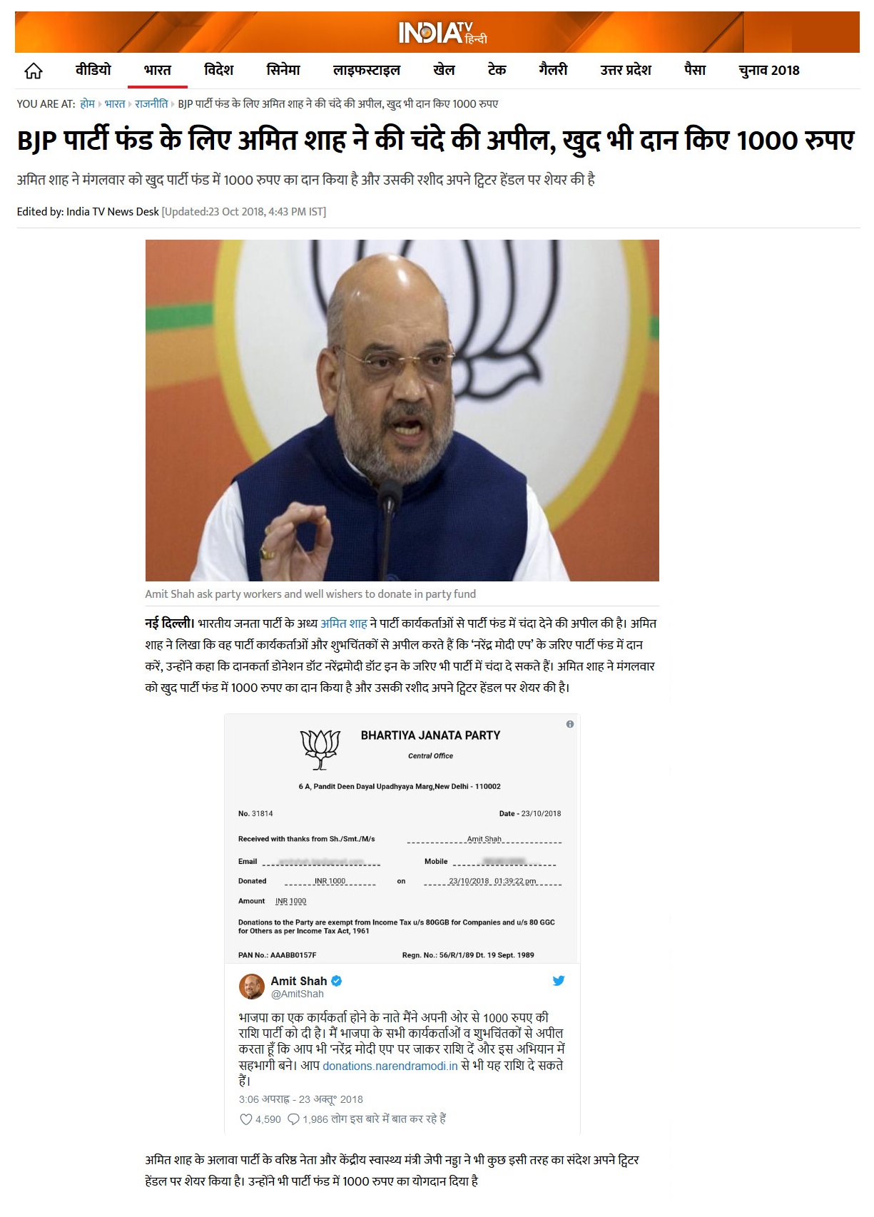Click the home icon in navigation bar
Screen dimensions: 874x1217
tap(34, 71)
